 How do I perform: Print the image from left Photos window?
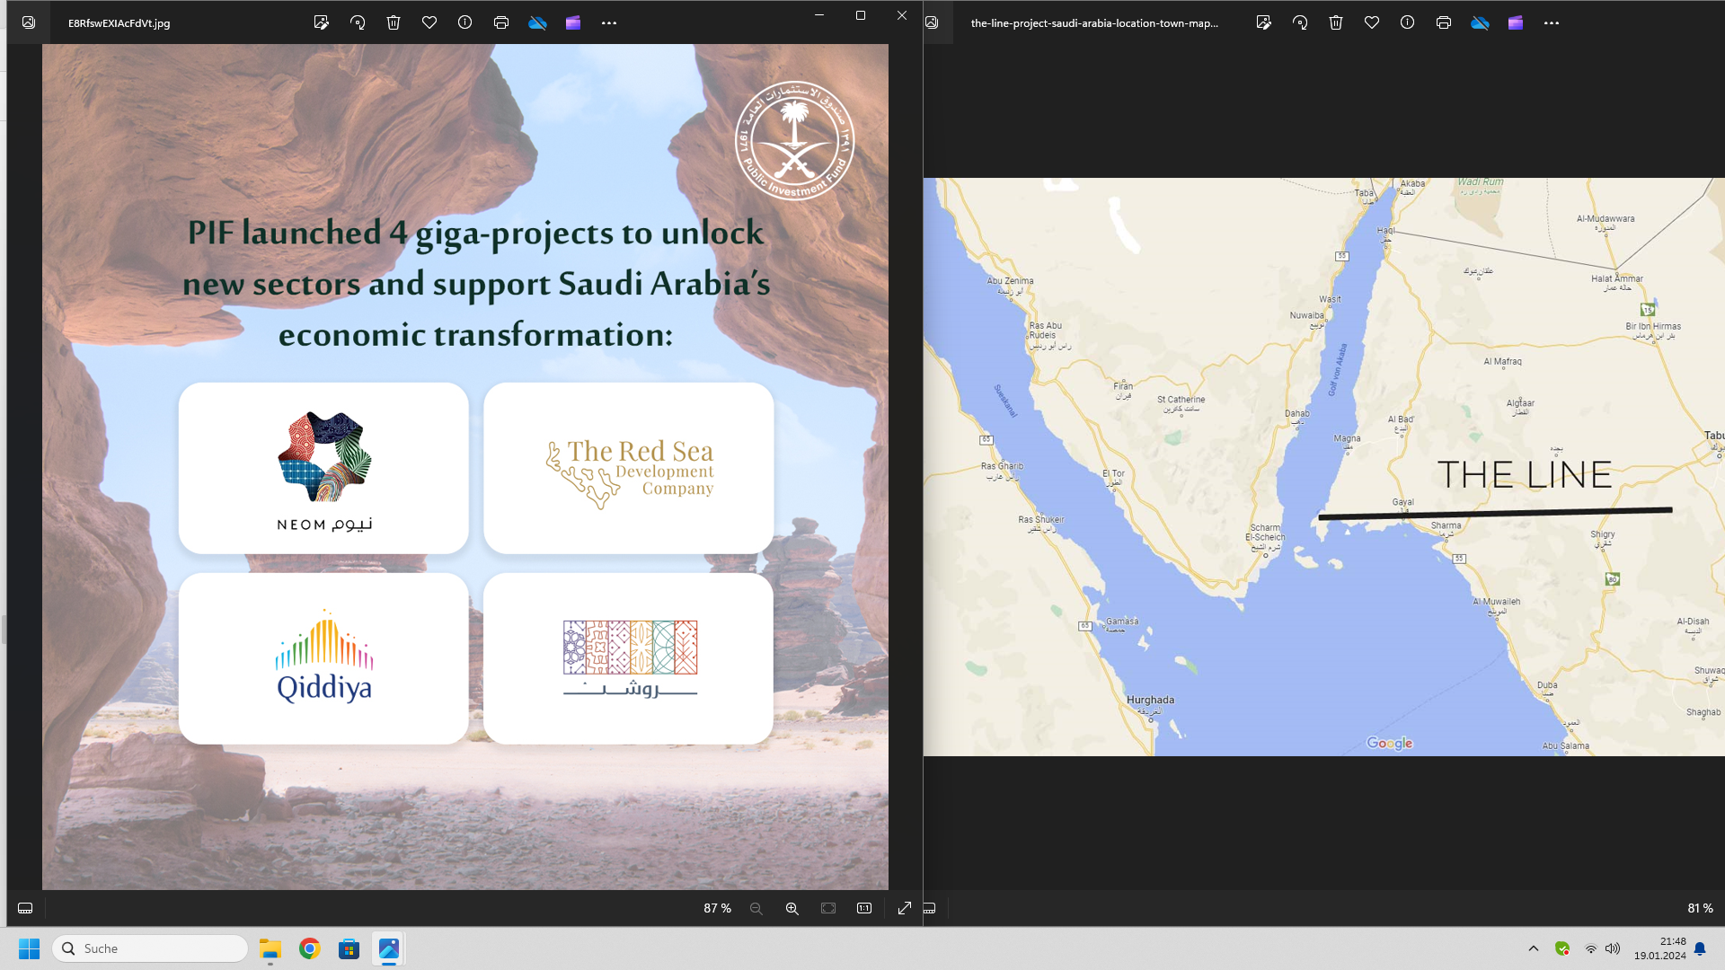click(501, 22)
